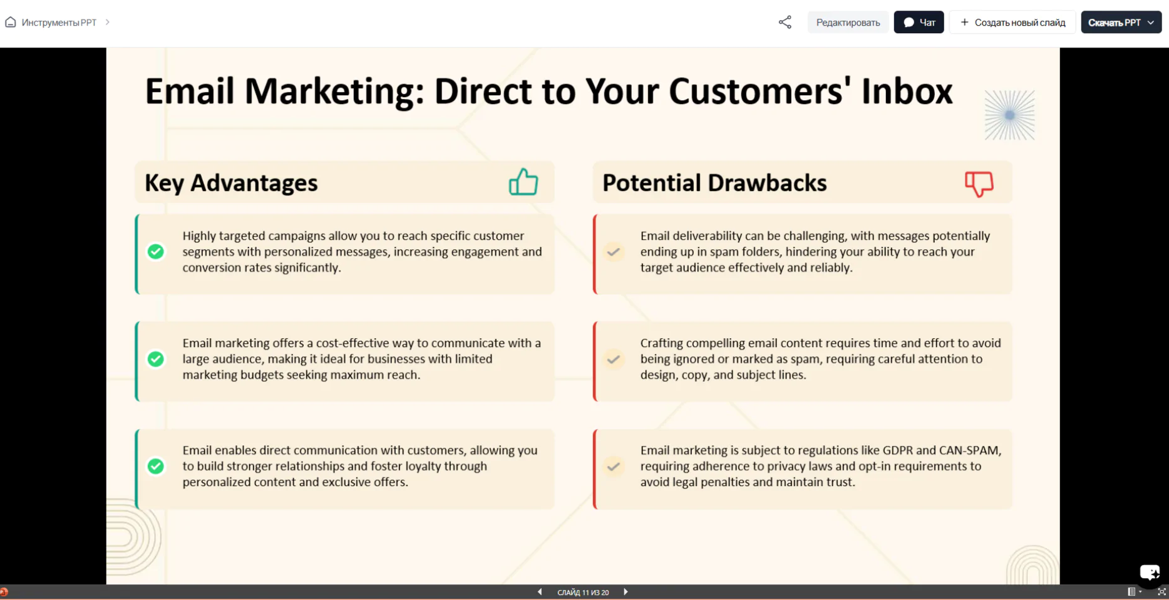
Task: Click Создать новый слайд button
Action: [x=1012, y=23]
